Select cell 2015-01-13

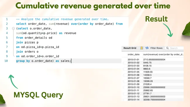[x=133, y=96]
